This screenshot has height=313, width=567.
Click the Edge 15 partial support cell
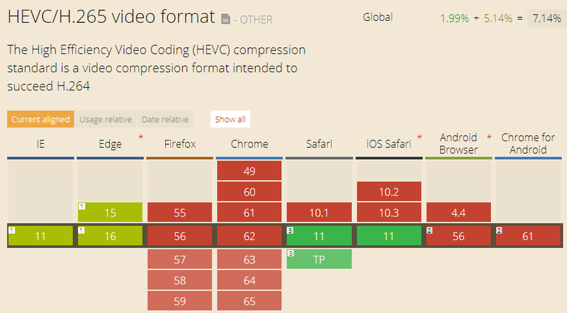click(x=110, y=213)
